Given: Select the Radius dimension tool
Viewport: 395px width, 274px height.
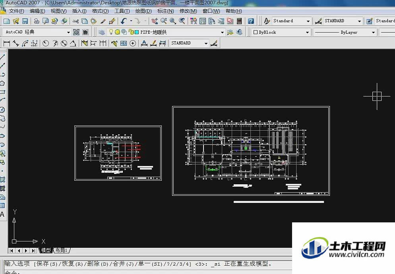Looking at the screenshot, I should pyautogui.click(x=46, y=43).
